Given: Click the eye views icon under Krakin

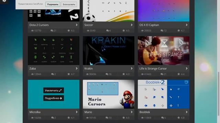Looking at the screenshot, I should pos(87,74).
